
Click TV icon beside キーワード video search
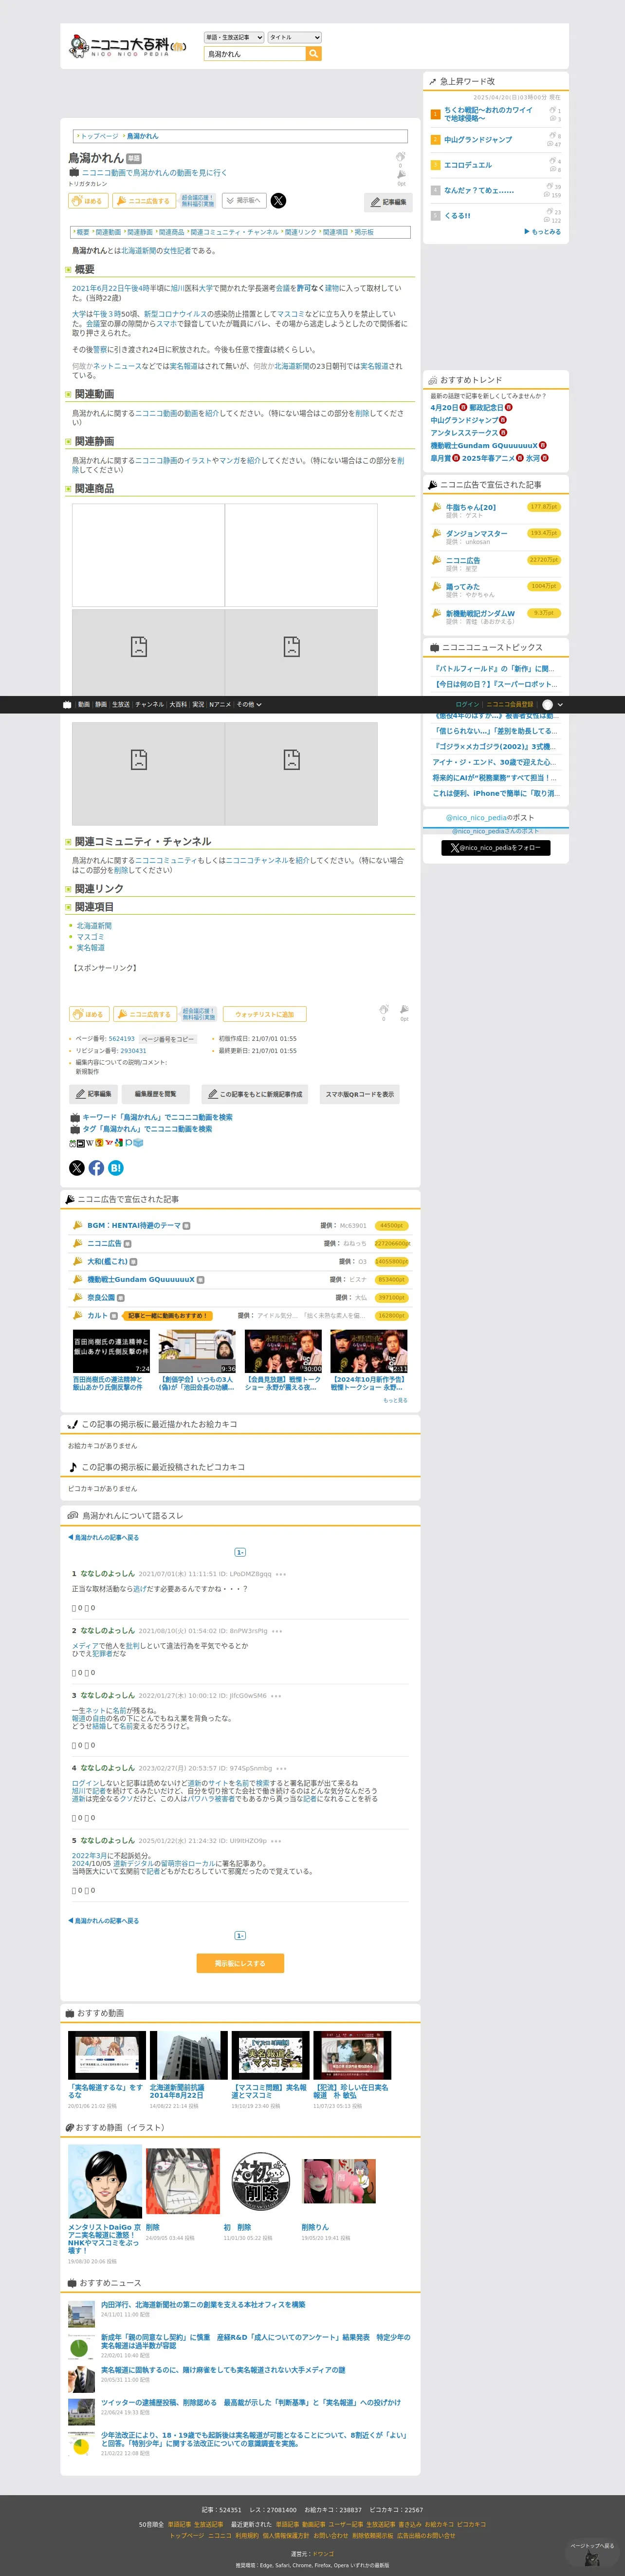[x=74, y=1118]
